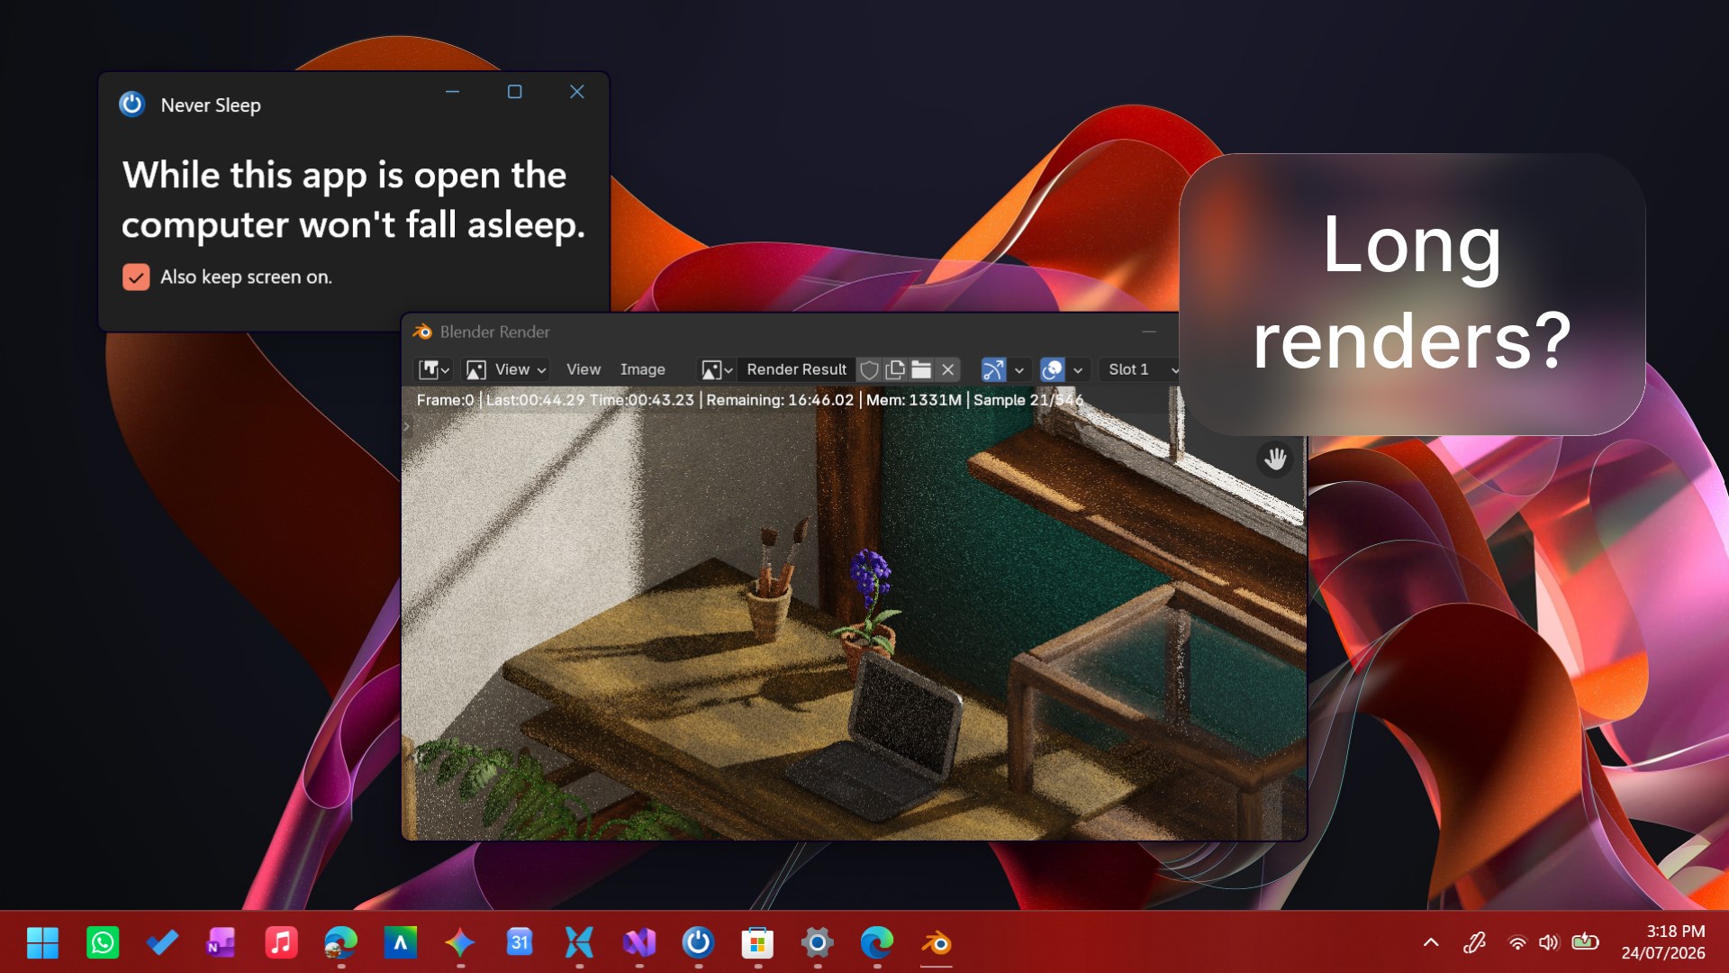This screenshot has width=1729, height=973.
Task: Minimize the Never Sleep window
Action: click(x=452, y=92)
